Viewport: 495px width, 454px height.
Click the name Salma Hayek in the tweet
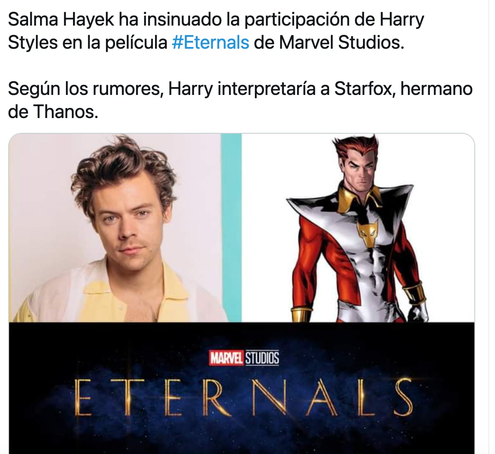tap(59, 19)
